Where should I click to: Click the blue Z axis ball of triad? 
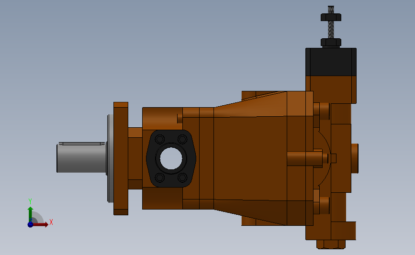31,224
